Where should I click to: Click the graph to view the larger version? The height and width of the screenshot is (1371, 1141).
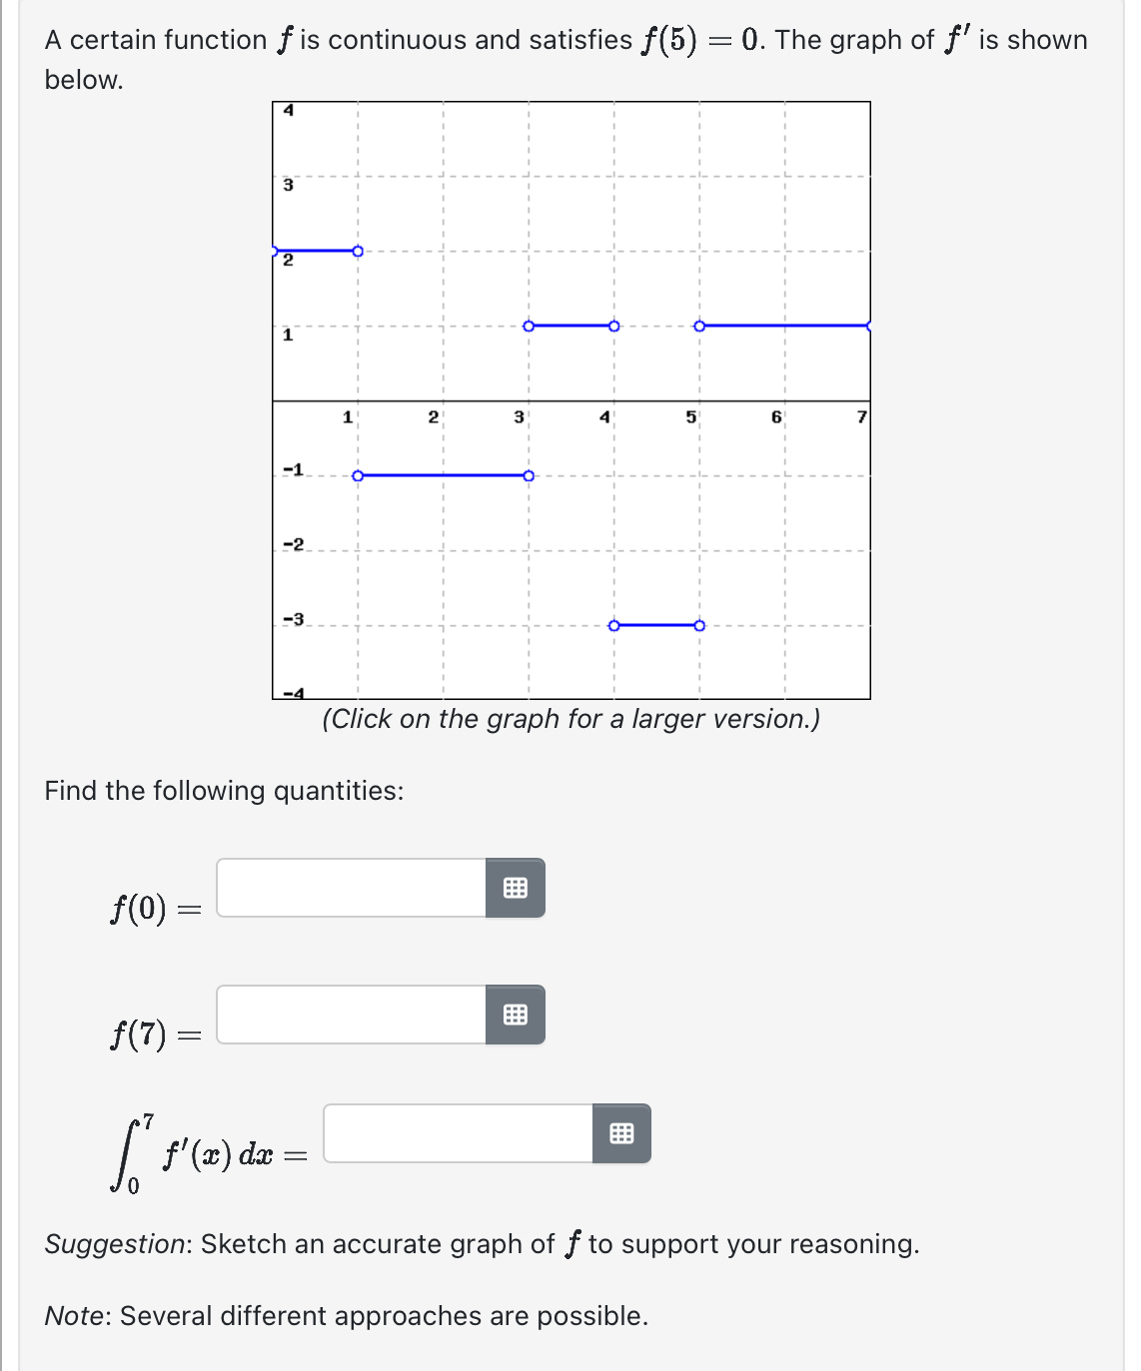tap(570, 399)
